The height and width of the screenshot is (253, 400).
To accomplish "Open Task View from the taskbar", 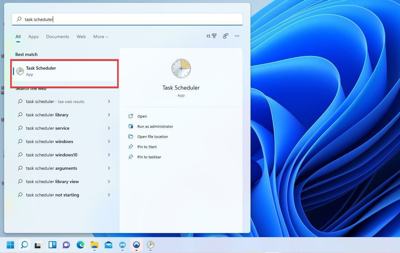I will pyautogui.click(x=38, y=245).
